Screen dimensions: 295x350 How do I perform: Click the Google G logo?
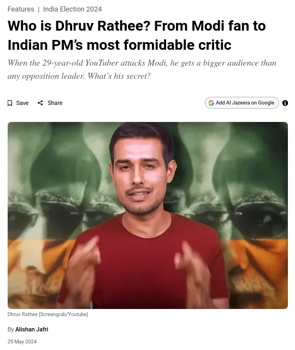tap(211, 103)
